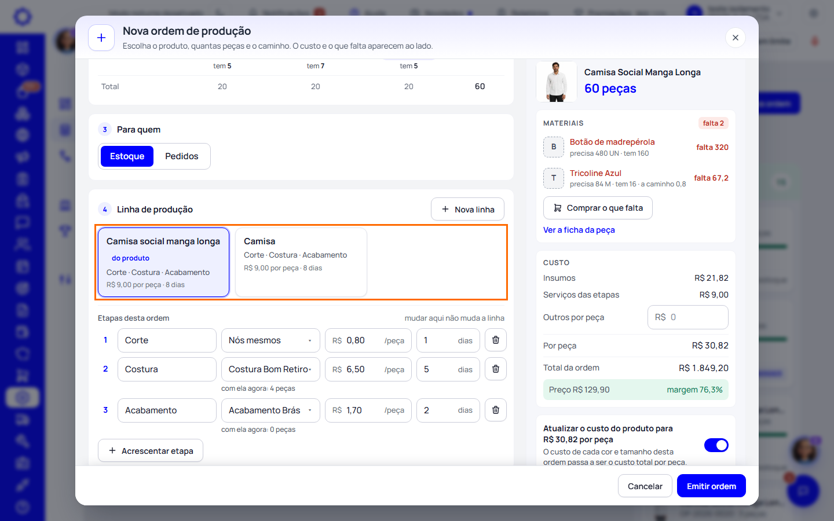This screenshot has height=521, width=834.
Task: Click Cancelar button
Action: (645, 486)
